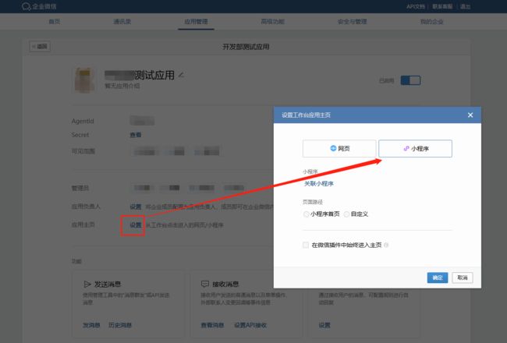The height and width of the screenshot is (343, 507).
Task: Click 取消 to cancel the dialog
Action: [463, 278]
